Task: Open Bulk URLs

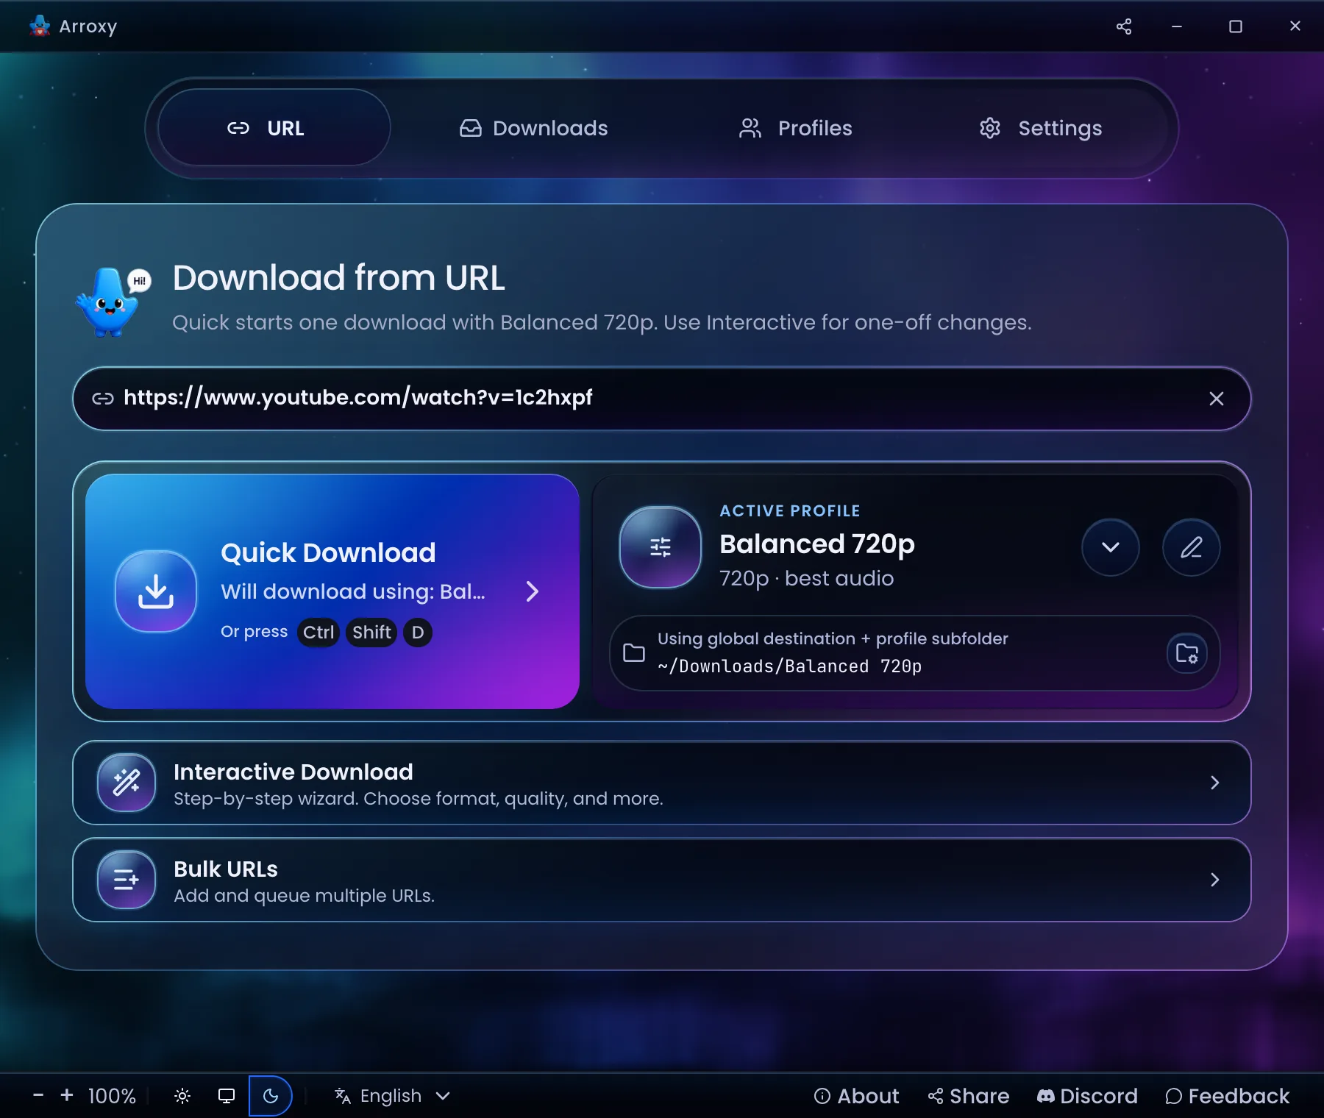Action: click(x=662, y=880)
